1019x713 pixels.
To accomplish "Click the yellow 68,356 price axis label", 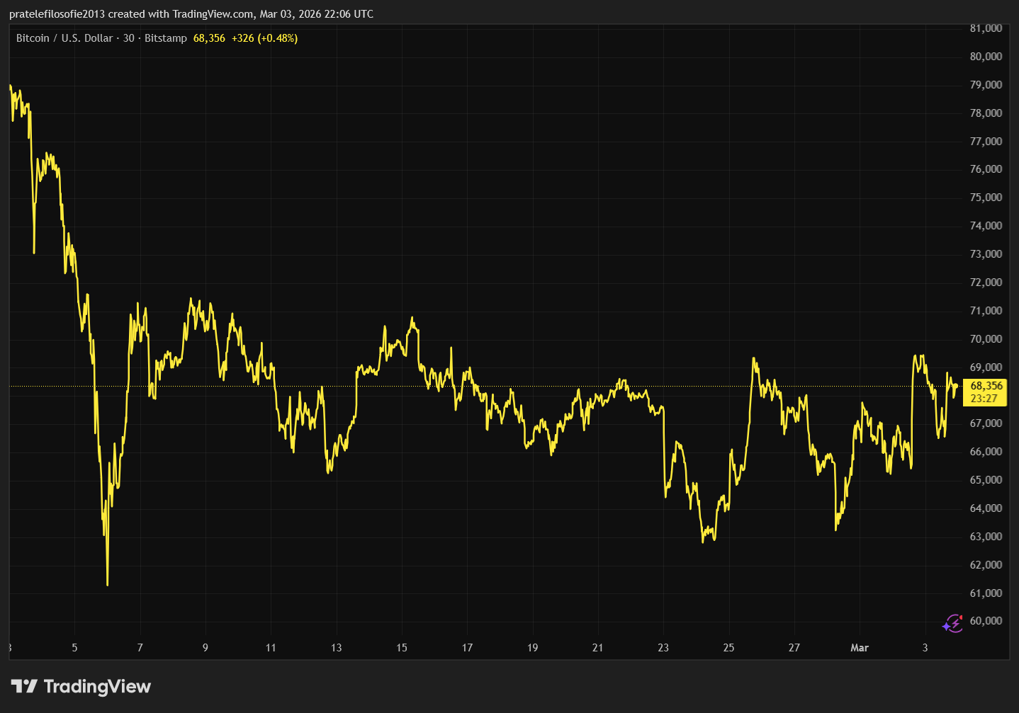I will coord(986,386).
